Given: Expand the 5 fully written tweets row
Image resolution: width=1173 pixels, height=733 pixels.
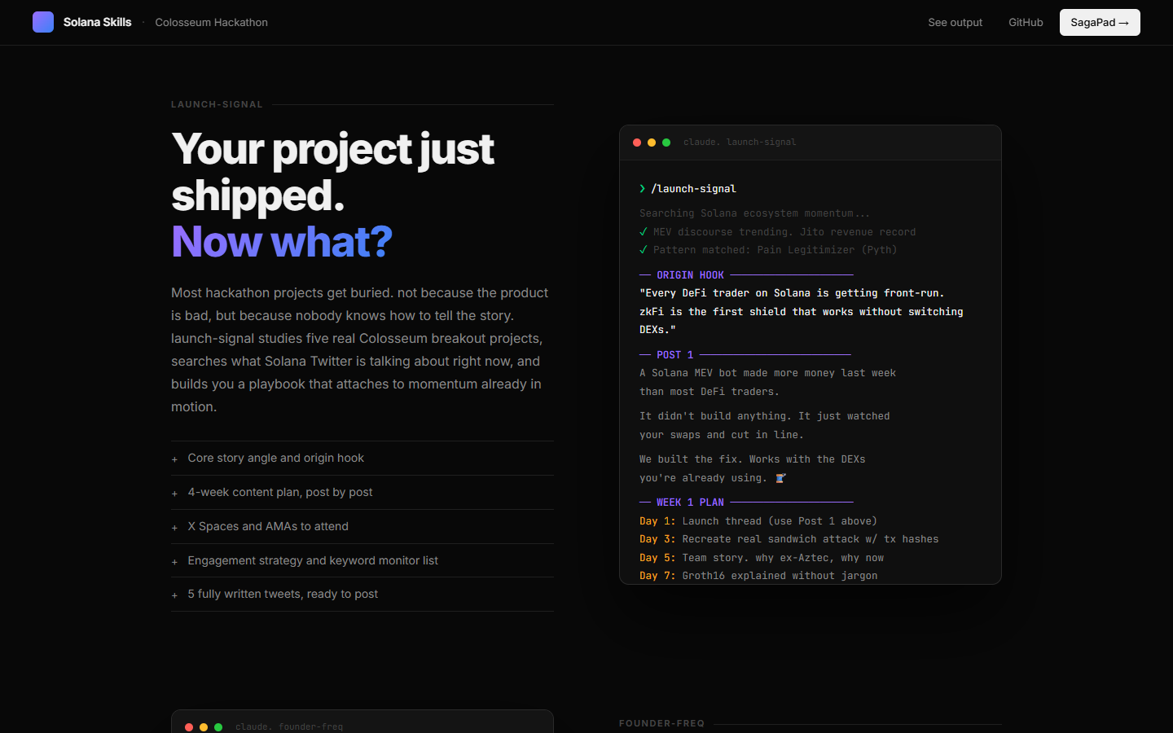Looking at the screenshot, I should pos(283,595).
